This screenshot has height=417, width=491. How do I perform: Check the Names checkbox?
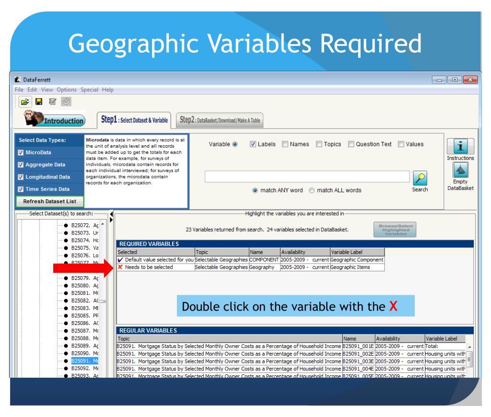click(x=285, y=144)
